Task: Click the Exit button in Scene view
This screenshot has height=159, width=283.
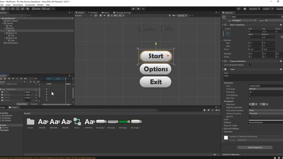Action: point(156,82)
